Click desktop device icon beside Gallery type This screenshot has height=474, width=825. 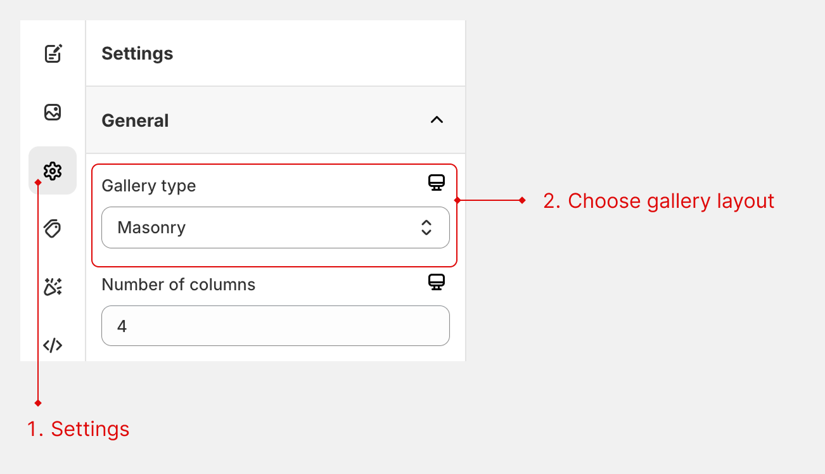[x=437, y=183]
